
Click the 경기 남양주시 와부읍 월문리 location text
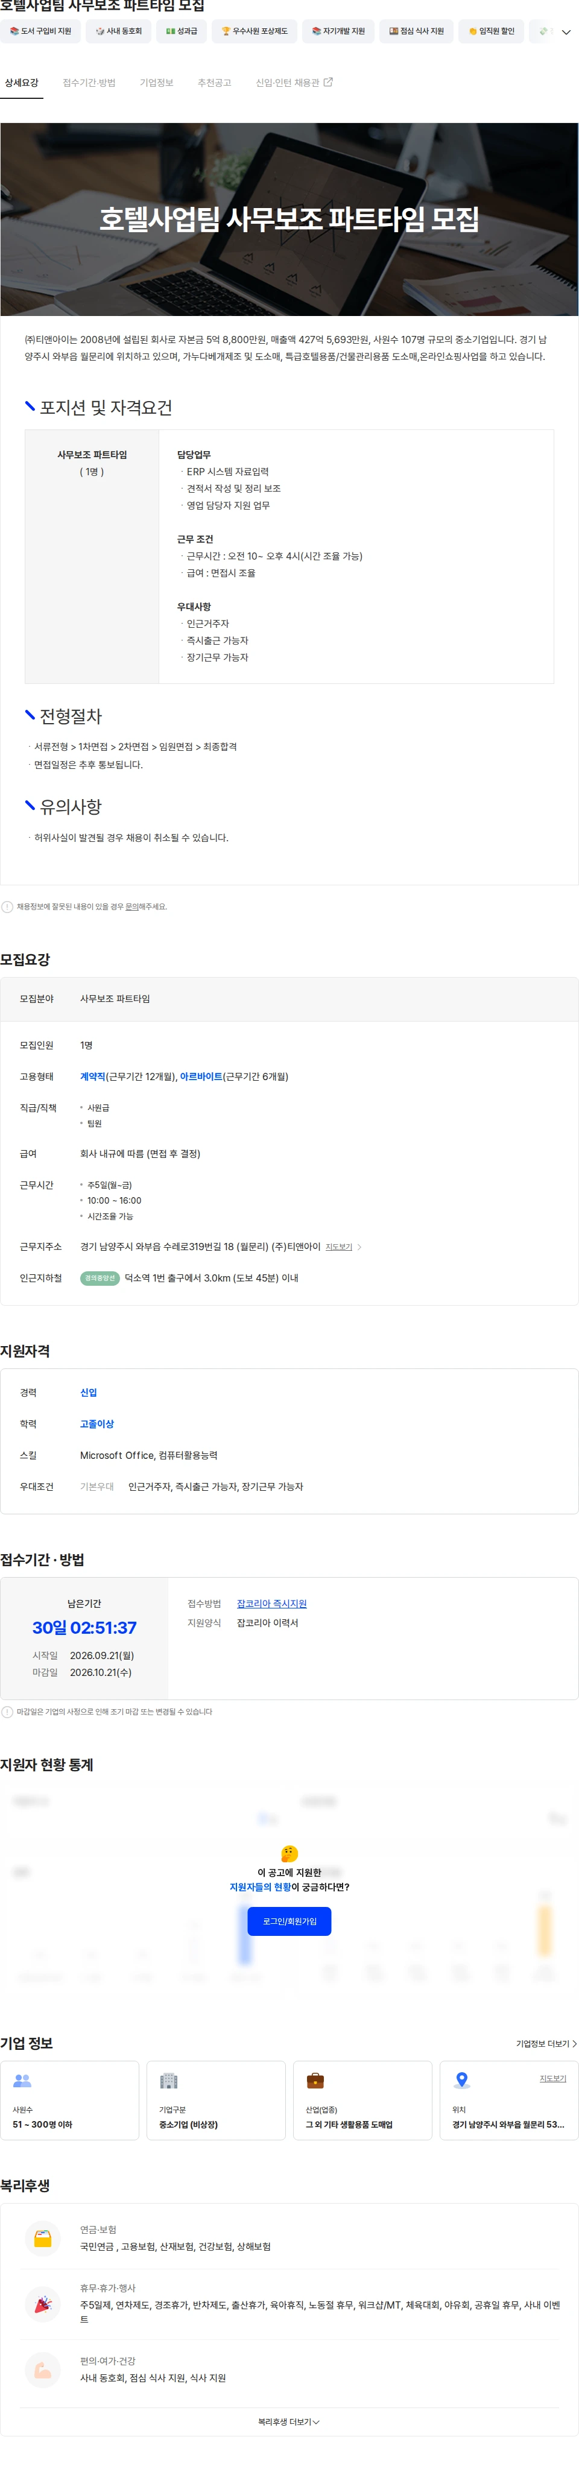[508, 2124]
